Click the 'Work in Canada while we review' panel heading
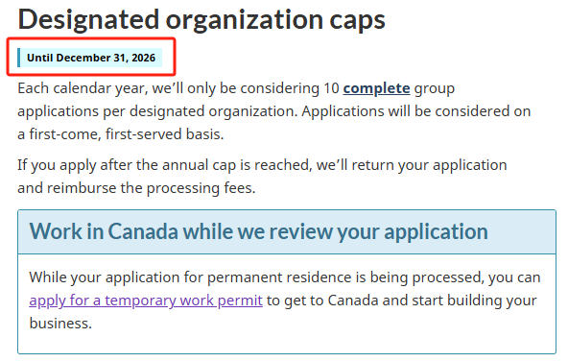Screen dimensions: 568x361 (x=258, y=231)
